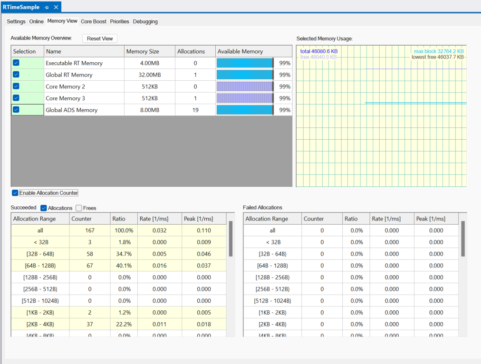Enable the Frees checkbox

click(x=79, y=208)
